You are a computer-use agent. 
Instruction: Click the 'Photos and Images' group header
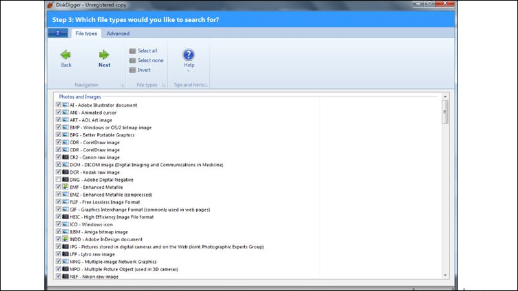pos(80,96)
